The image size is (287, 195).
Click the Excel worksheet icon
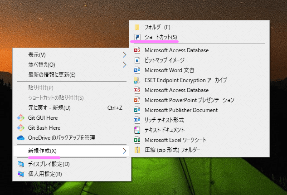137,140
